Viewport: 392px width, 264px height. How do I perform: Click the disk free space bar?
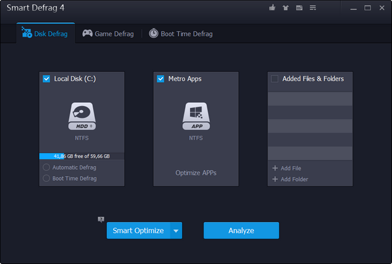click(x=82, y=156)
